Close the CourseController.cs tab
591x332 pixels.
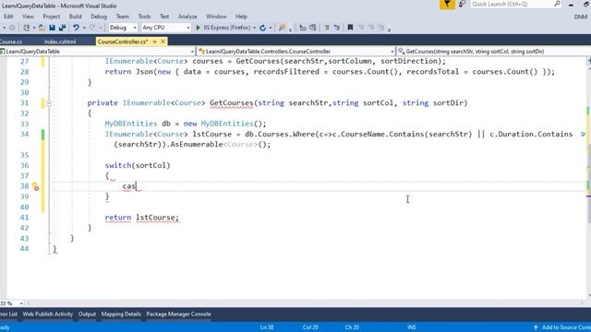tap(163, 41)
